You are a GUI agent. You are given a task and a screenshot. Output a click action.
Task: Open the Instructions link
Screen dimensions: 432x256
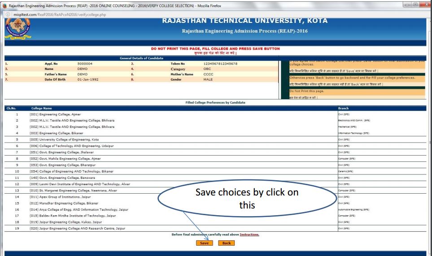[249, 234]
